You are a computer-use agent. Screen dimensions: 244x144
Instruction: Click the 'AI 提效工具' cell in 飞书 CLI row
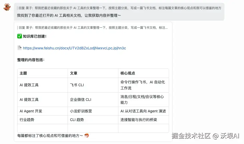click(x=43, y=85)
